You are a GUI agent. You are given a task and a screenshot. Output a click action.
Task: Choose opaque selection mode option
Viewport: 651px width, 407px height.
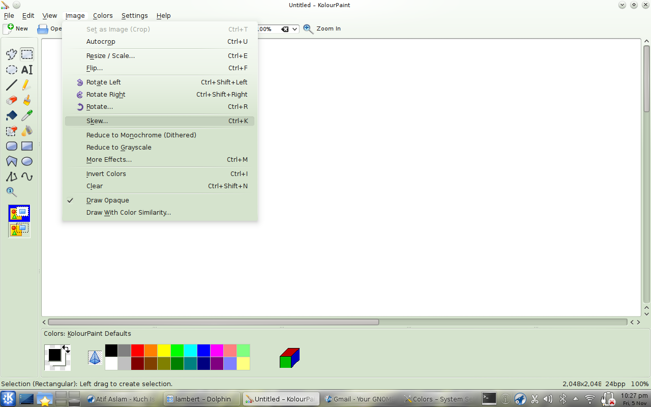[19, 213]
